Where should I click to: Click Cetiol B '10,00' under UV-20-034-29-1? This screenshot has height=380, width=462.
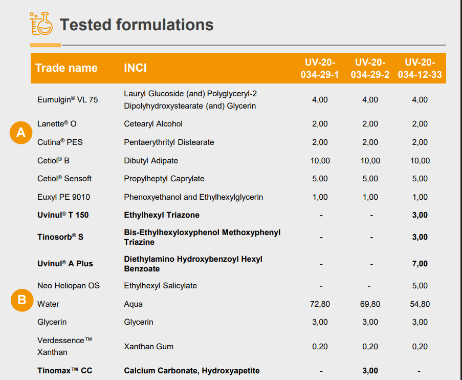pyautogui.click(x=320, y=160)
